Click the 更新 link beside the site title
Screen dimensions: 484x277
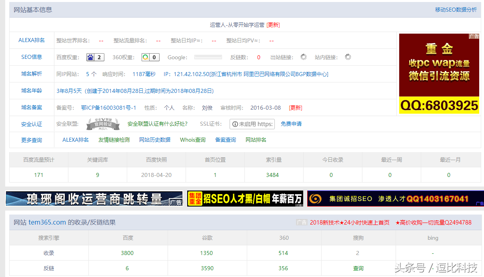click(x=273, y=25)
